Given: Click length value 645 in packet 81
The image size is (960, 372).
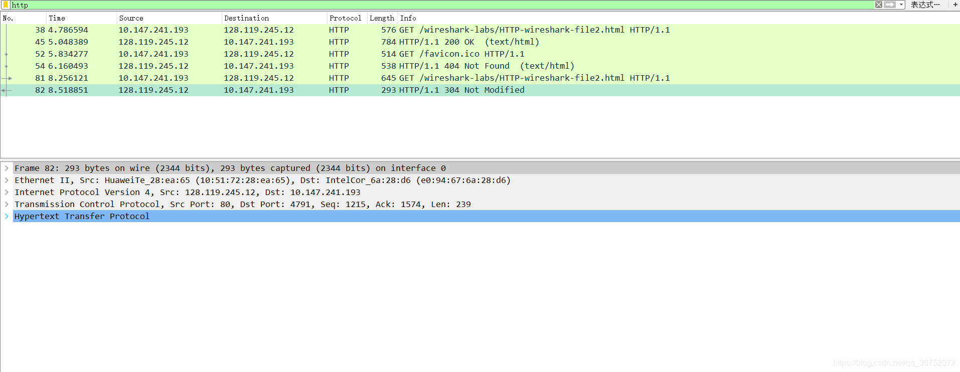Looking at the screenshot, I should tap(389, 78).
